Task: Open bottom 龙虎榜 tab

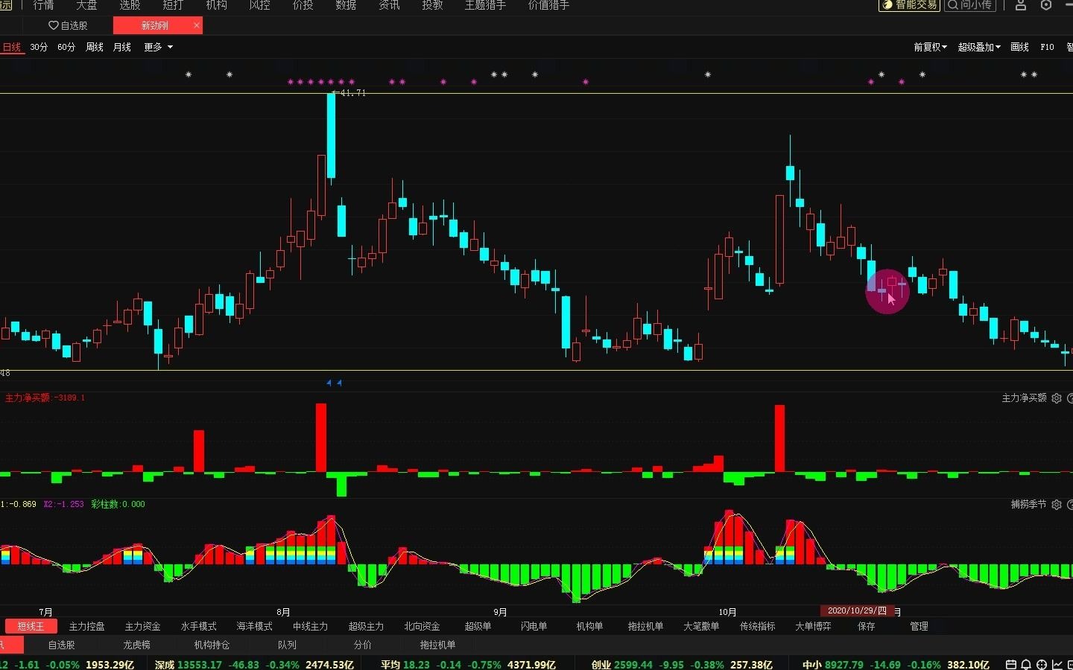Action: tap(136, 645)
